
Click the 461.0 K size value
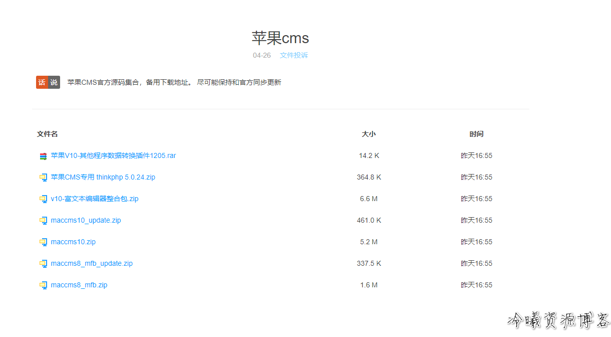pos(369,220)
